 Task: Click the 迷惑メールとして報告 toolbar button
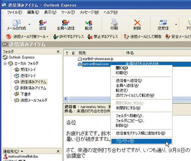[x=143, y=36]
